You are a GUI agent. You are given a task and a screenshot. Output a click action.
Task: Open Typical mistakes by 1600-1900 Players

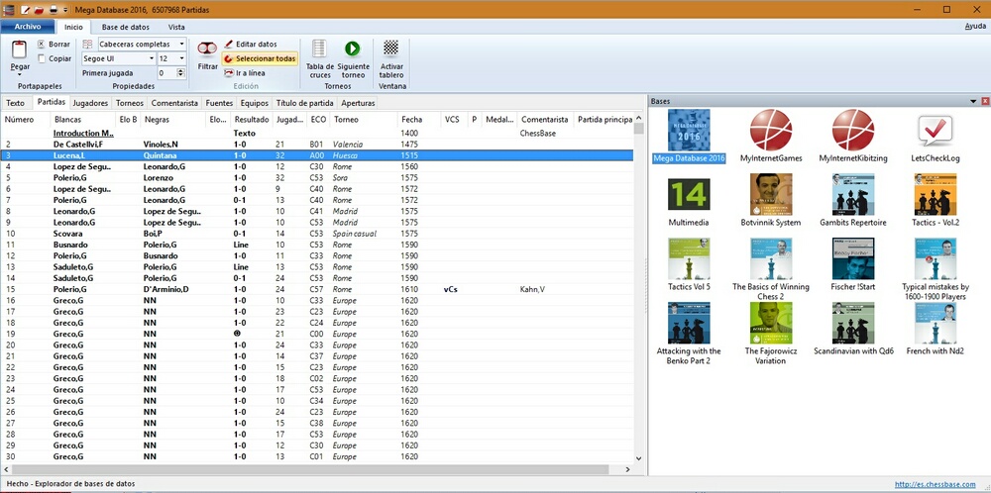[x=936, y=258]
